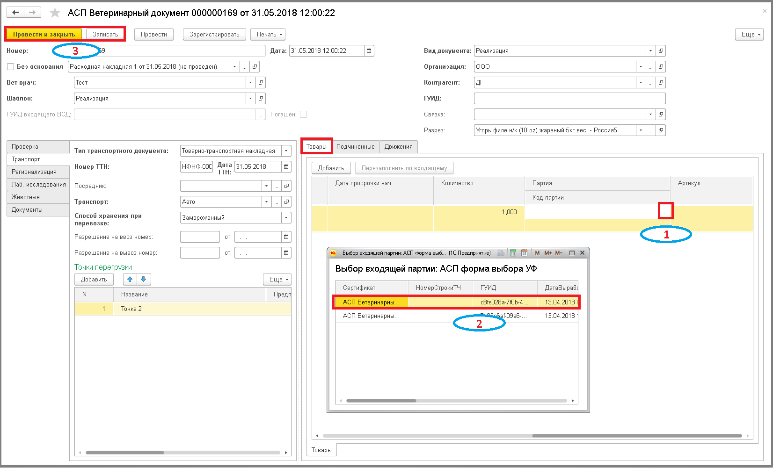The image size is (773, 468).
Task: Expand the Разрез dropdown
Action: pos(641,130)
